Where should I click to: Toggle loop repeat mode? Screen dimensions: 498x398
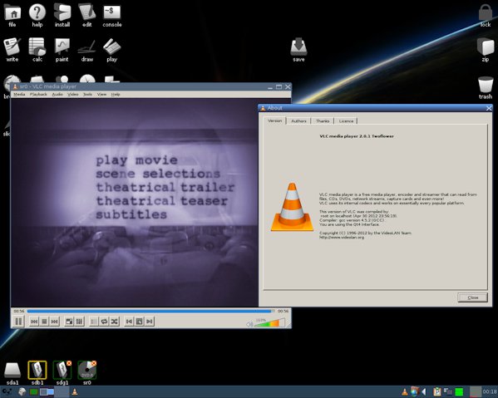104,322
